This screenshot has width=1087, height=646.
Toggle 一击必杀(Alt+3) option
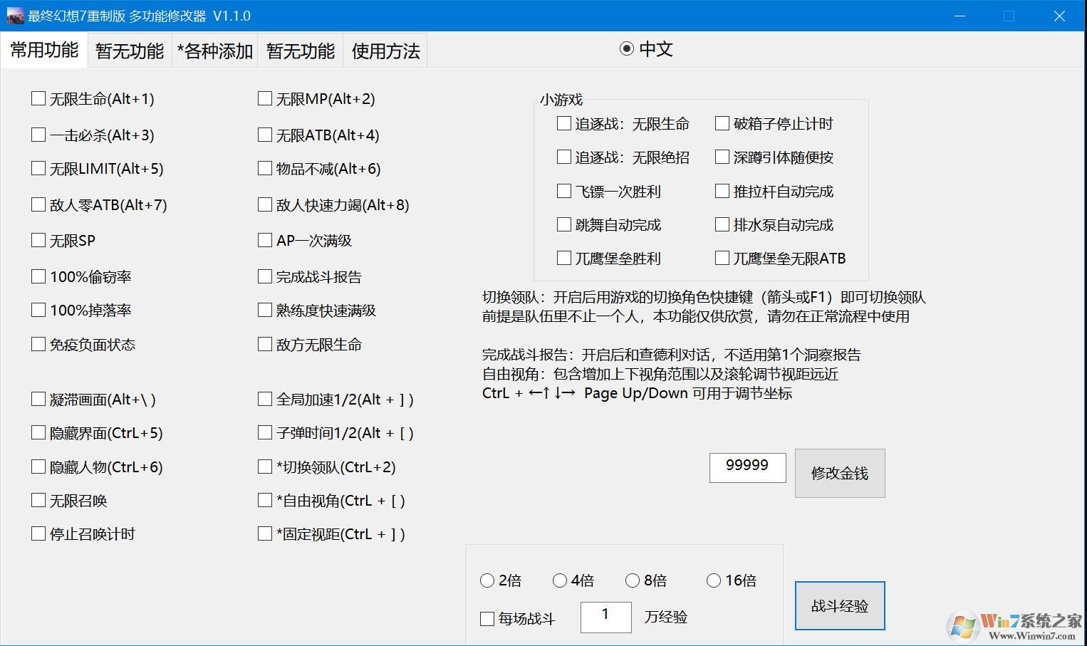click(38, 134)
